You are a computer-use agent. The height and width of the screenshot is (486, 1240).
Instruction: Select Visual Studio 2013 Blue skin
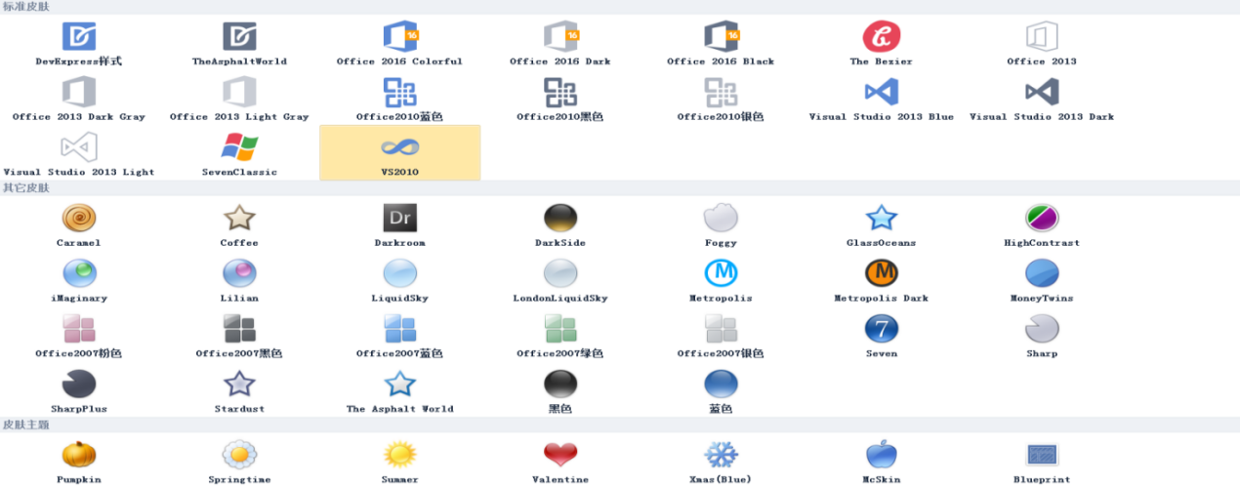pyautogui.click(x=881, y=93)
